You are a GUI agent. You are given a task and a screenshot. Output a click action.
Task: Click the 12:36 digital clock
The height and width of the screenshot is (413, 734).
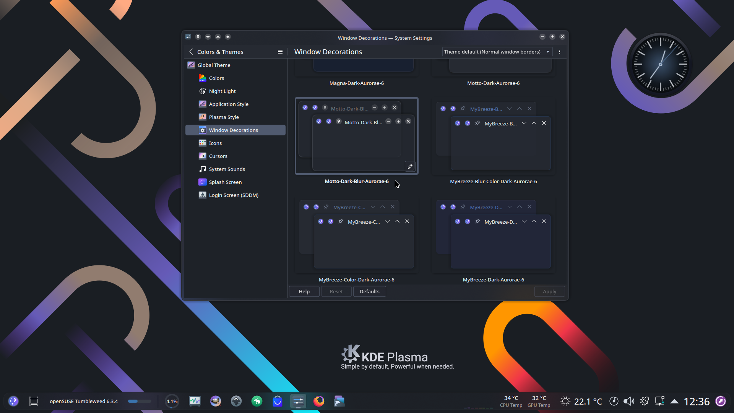tap(697, 401)
